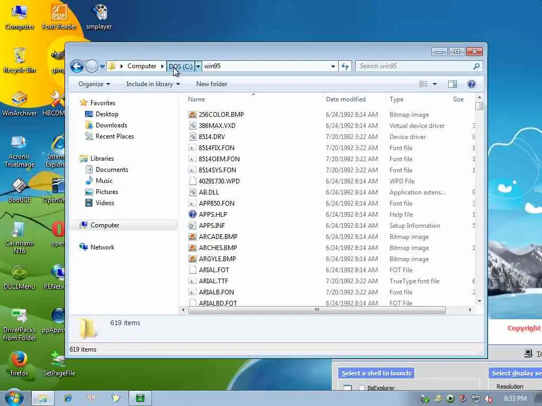Open smplayer desktop icon
This screenshot has height=406, width=542.
coord(99,17)
